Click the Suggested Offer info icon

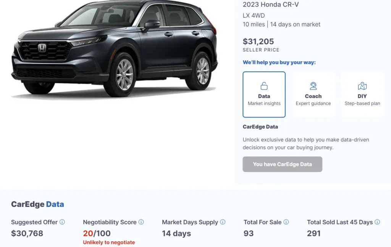(x=62, y=222)
